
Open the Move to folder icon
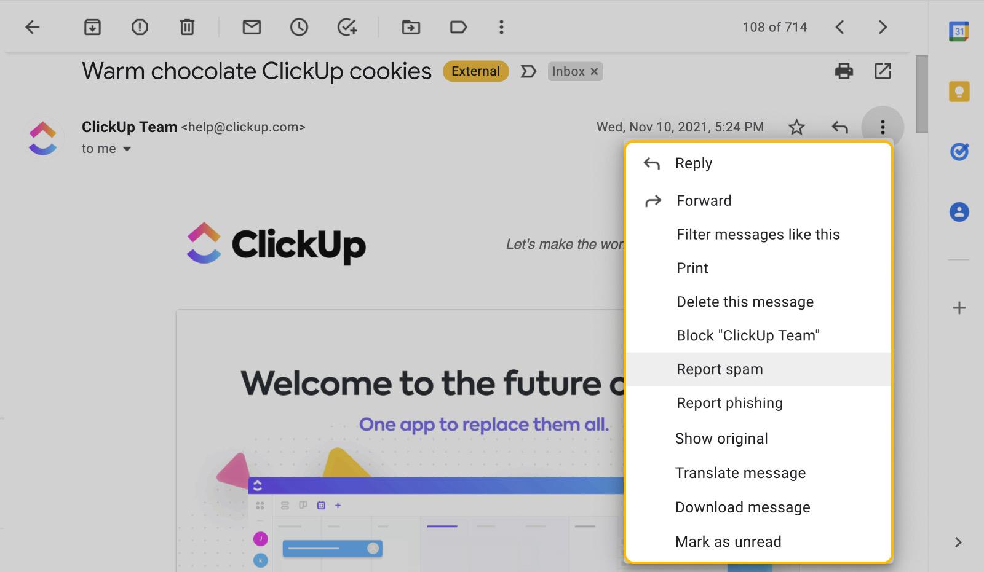[x=411, y=27]
